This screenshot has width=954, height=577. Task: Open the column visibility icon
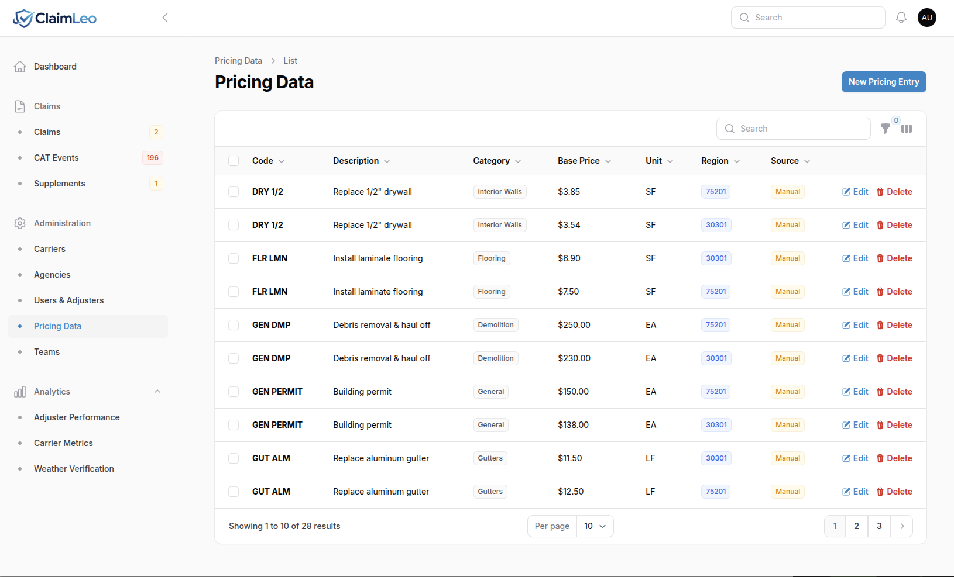[907, 129]
